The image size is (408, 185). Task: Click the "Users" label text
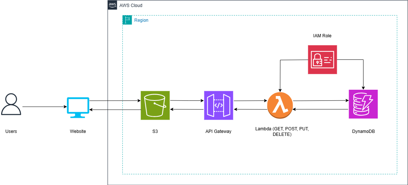[11, 131]
